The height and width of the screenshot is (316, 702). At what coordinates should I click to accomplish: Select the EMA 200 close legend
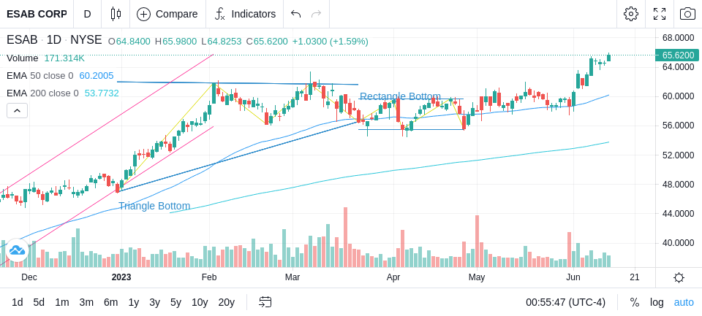(42, 93)
